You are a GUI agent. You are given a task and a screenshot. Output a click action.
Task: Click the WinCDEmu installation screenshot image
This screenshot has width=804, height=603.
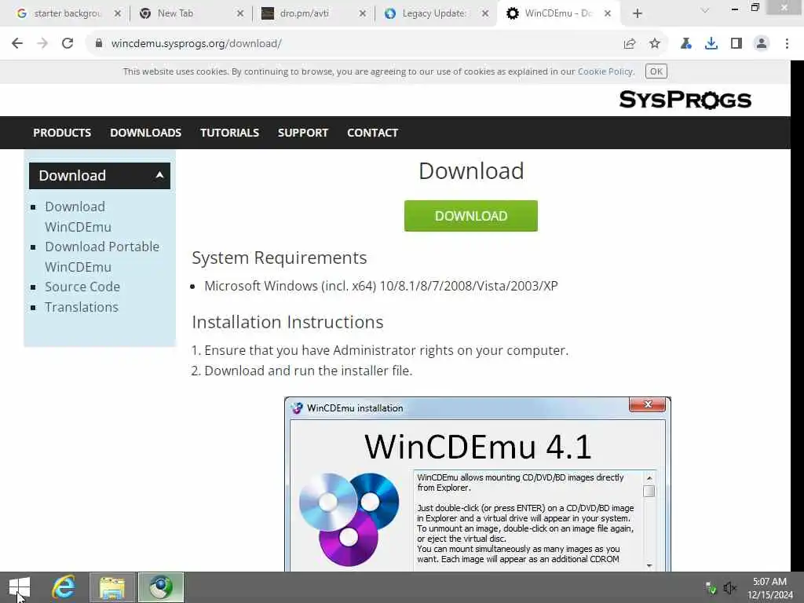pyautogui.click(x=477, y=484)
